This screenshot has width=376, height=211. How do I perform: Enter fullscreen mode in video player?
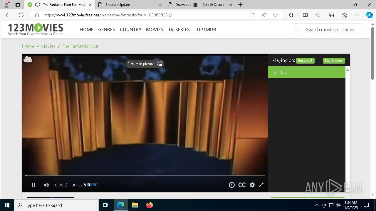[261, 185]
